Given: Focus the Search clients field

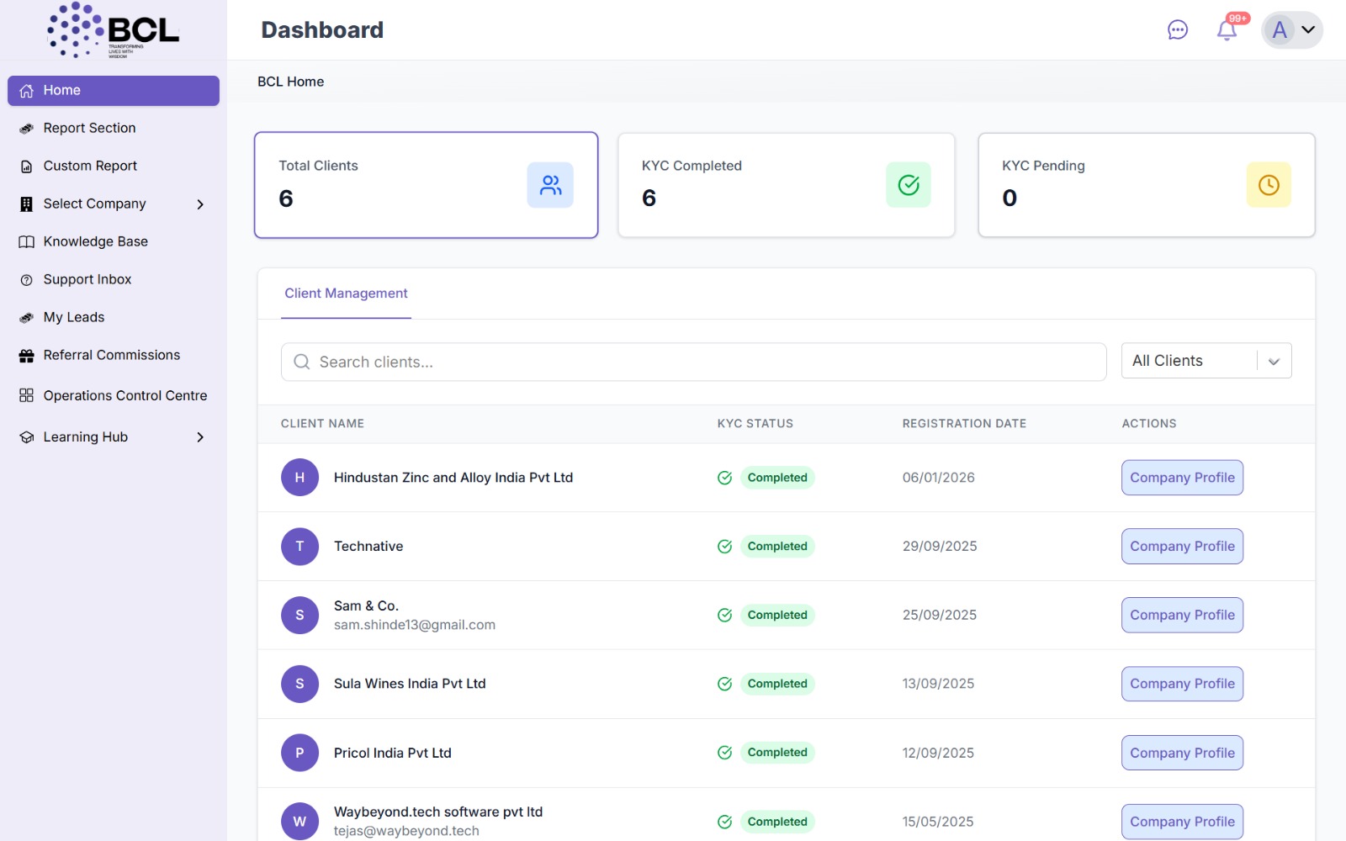Looking at the screenshot, I should pyautogui.click(x=693, y=362).
